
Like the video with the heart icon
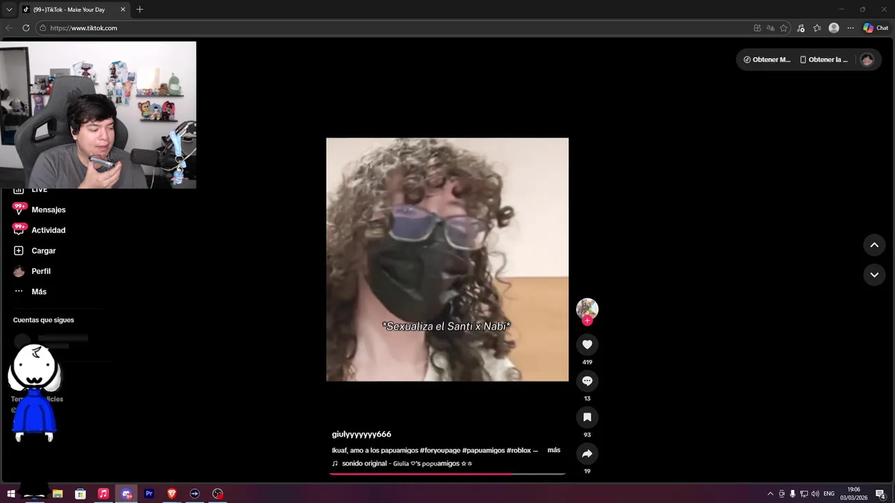587,344
